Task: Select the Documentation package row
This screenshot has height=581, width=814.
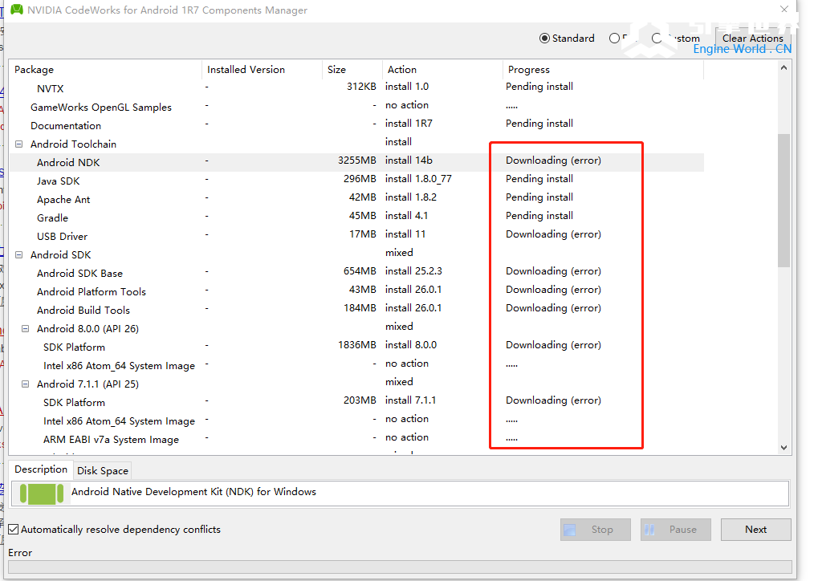Action: tap(356, 125)
